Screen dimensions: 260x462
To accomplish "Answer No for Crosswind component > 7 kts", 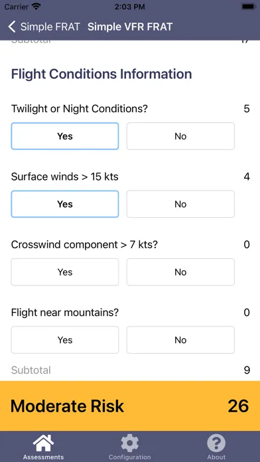I will click(x=180, y=272).
